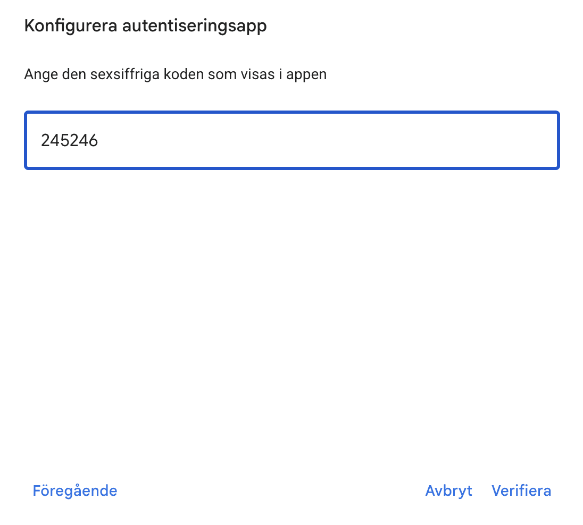Submit the code via the Verifiera link
583x525 pixels.
click(x=521, y=490)
